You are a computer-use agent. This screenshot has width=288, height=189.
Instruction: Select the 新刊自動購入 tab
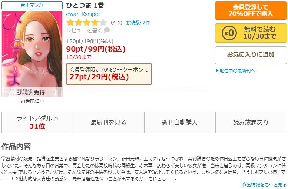coord(180,122)
